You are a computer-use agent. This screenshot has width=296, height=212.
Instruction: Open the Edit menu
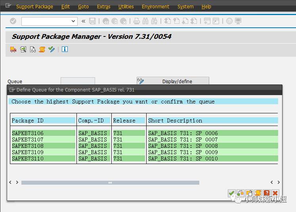65,7
